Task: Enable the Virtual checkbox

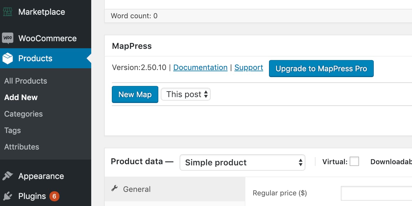Action: [354, 162]
